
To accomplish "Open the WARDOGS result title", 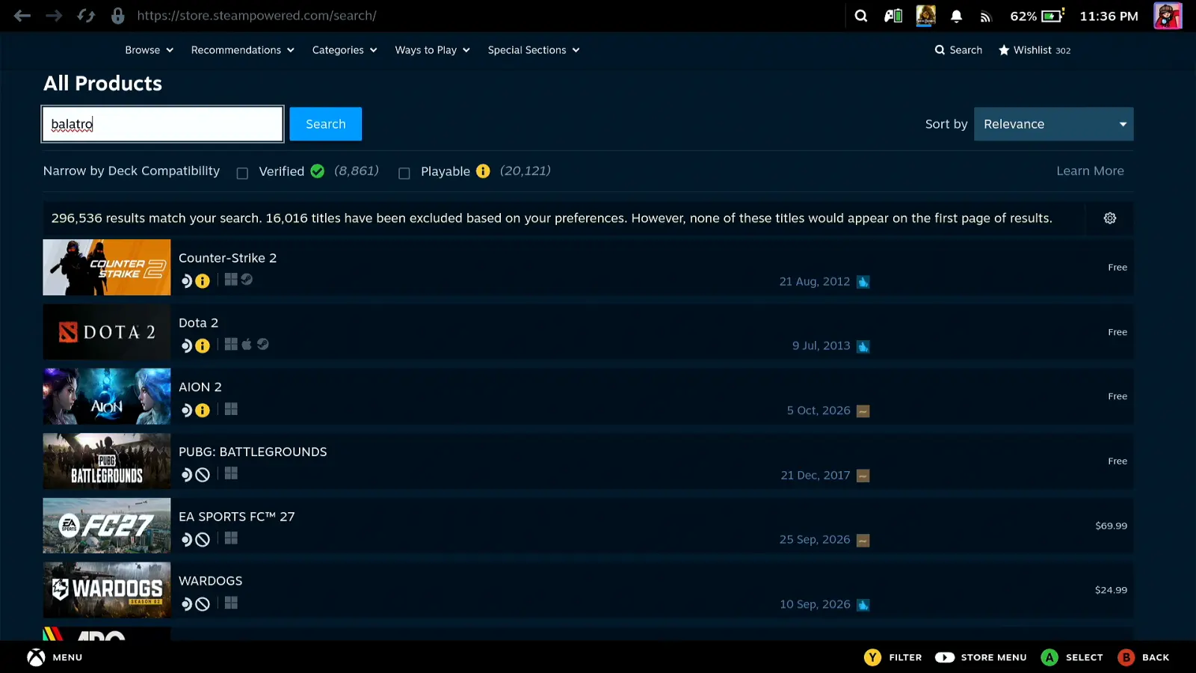I will (210, 581).
